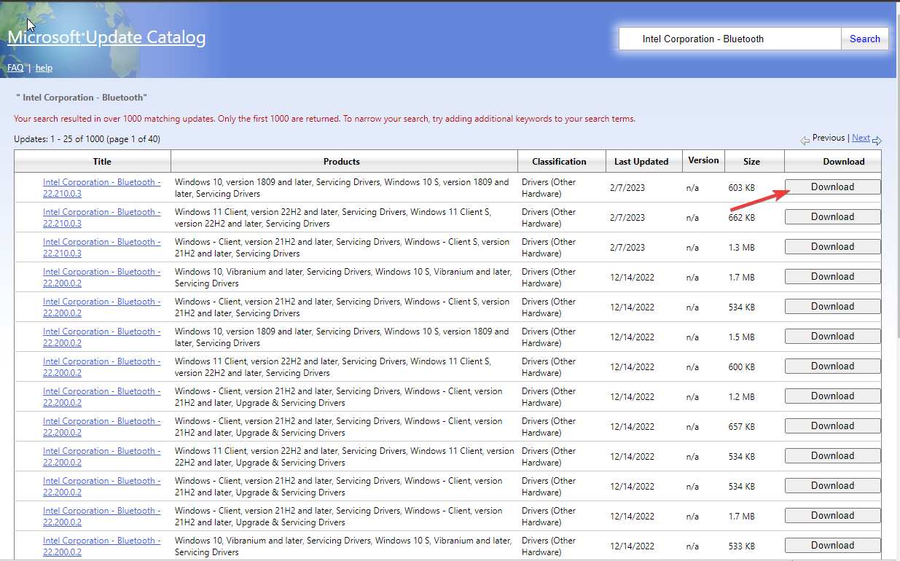This screenshot has width=900, height=561.
Task: Download the 1.3 MB driver
Action: [833, 247]
